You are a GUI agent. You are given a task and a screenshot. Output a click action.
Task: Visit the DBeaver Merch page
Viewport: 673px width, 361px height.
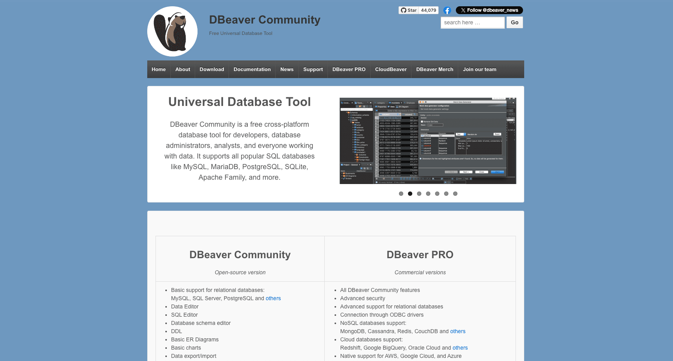pyautogui.click(x=435, y=69)
